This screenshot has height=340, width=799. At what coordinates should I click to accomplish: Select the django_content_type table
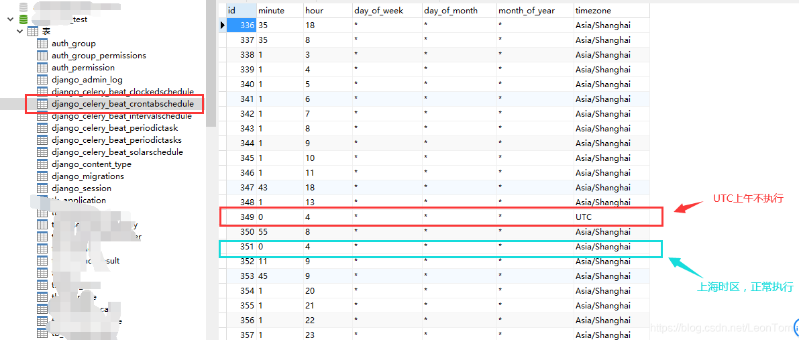(x=91, y=164)
